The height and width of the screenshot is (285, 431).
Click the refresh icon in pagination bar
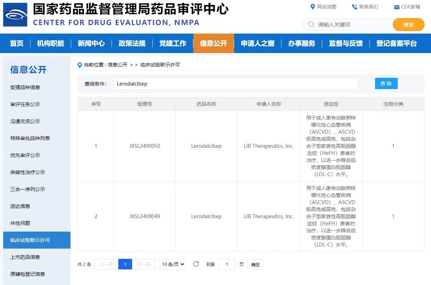point(196,264)
